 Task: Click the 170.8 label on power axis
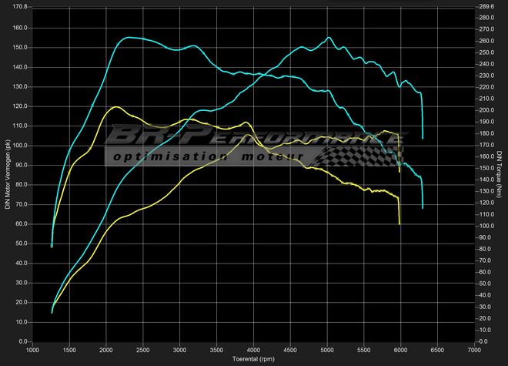tap(19, 6)
